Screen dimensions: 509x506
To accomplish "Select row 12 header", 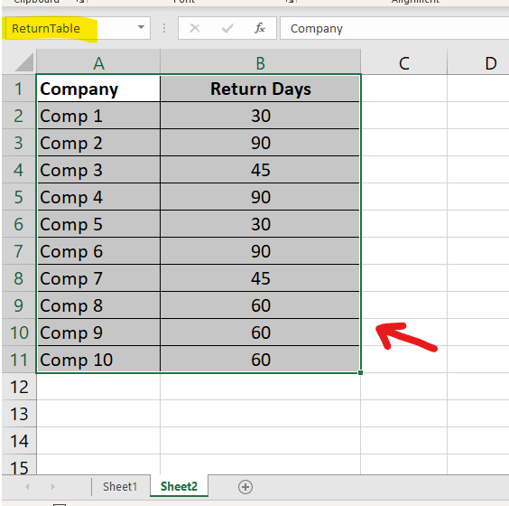I will (19, 387).
